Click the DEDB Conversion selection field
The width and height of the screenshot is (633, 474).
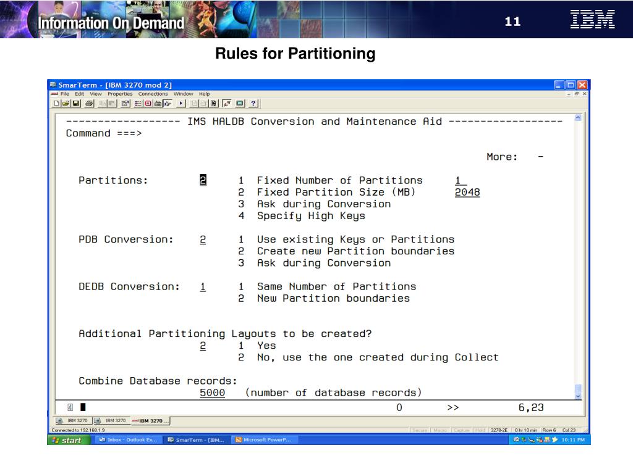tap(203, 286)
